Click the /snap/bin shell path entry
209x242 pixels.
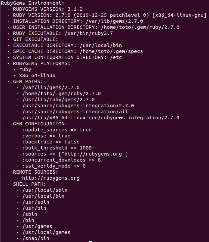click(x=36, y=238)
